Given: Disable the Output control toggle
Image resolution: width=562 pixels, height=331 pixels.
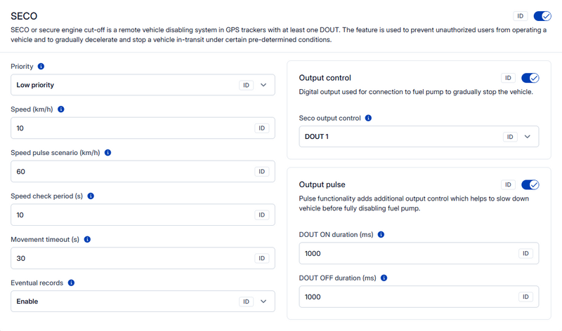Looking at the screenshot, I should pyautogui.click(x=530, y=79).
